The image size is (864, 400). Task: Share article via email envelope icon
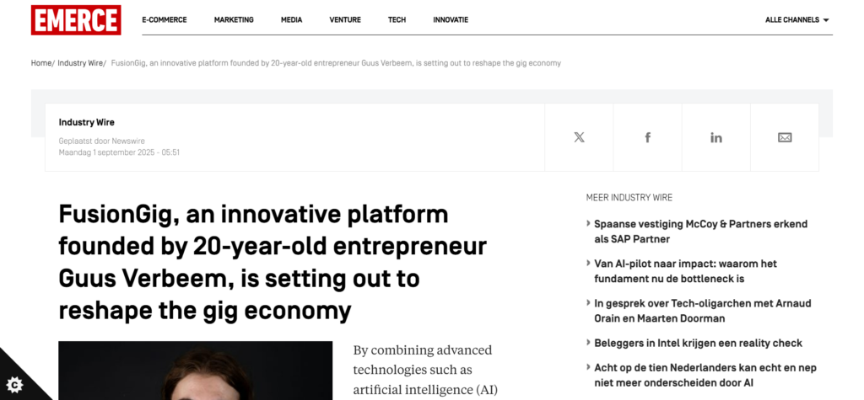pos(785,137)
